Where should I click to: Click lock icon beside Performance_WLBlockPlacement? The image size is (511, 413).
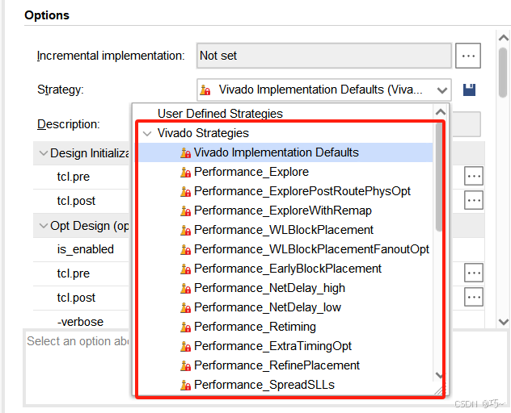[185, 230]
